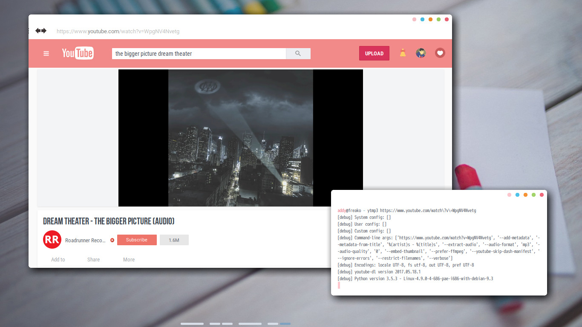Click the 1.6M subscriber count
Viewport: 582px width, 327px height.
click(174, 240)
